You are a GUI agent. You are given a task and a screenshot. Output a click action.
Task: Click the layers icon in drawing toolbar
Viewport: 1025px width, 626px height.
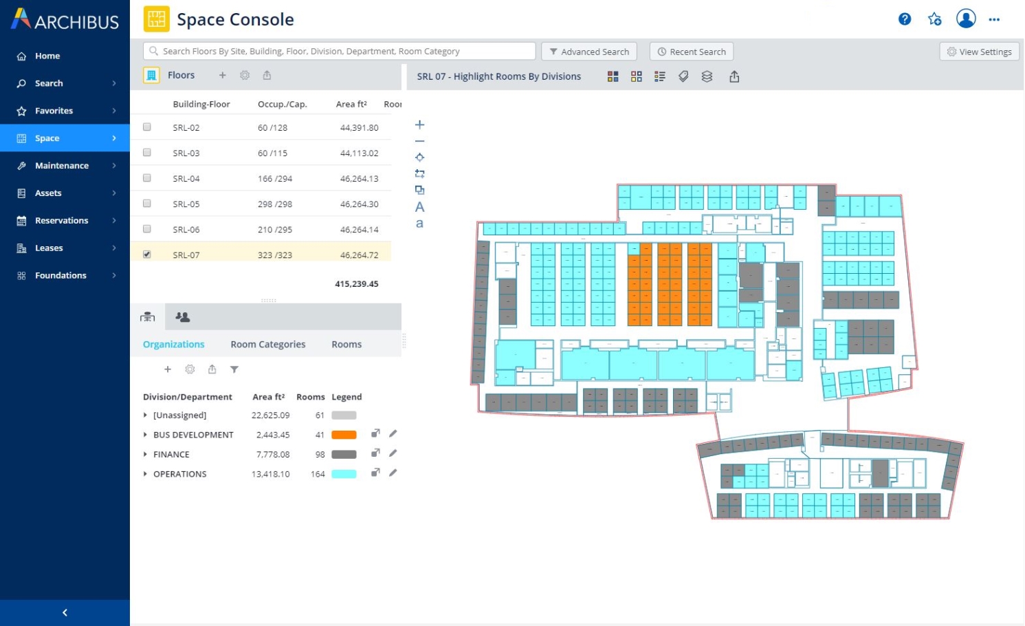[x=707, y=76]
